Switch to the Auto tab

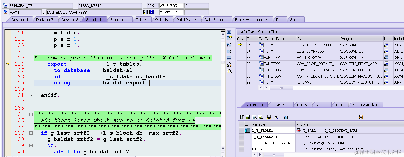339,105
